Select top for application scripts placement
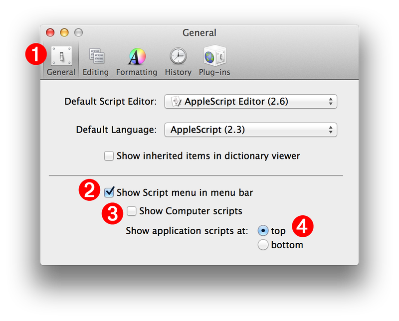 click(x=263, y=230)
